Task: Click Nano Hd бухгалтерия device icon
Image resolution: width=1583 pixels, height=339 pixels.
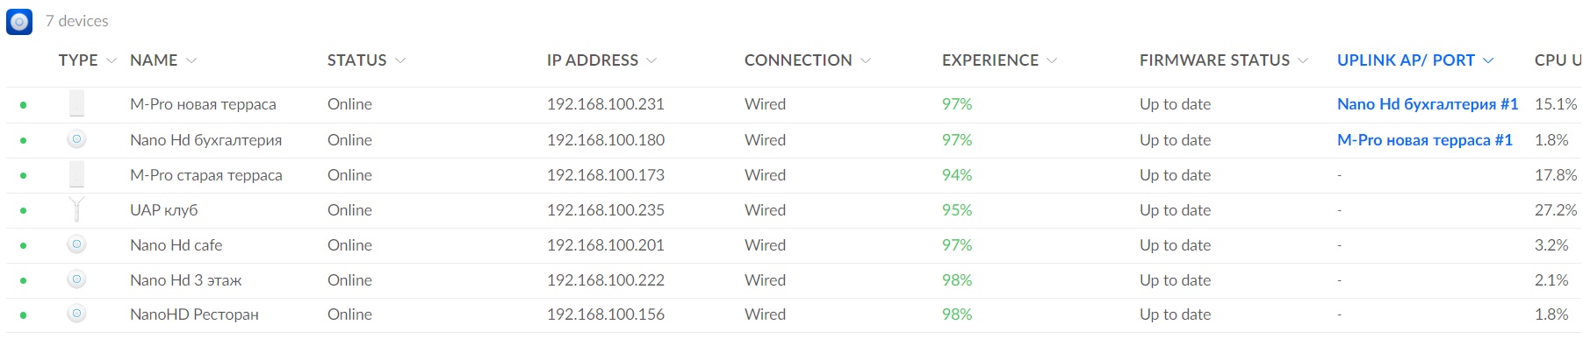Action: (x=76, y=139)
